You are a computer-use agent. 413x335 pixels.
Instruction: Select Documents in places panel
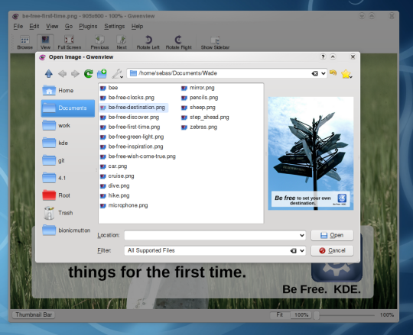(68, 108)
